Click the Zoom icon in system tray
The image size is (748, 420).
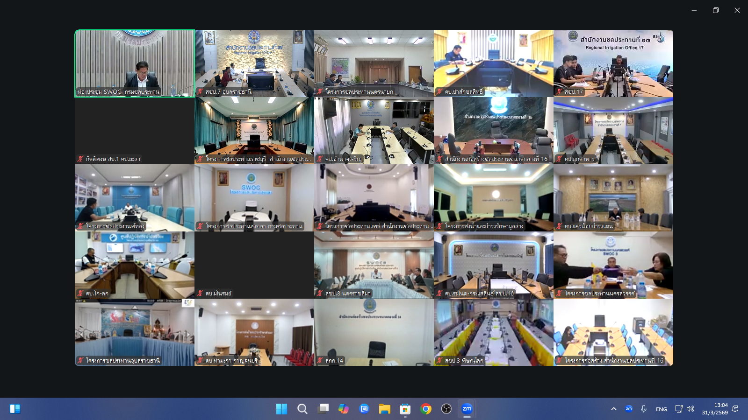pyautogui.click(x=629, y=409)
